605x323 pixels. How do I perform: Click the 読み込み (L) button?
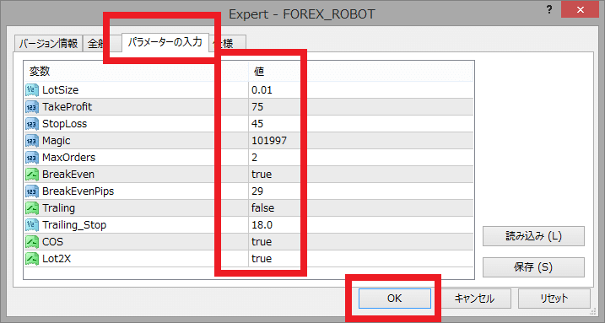coord(533,236)
